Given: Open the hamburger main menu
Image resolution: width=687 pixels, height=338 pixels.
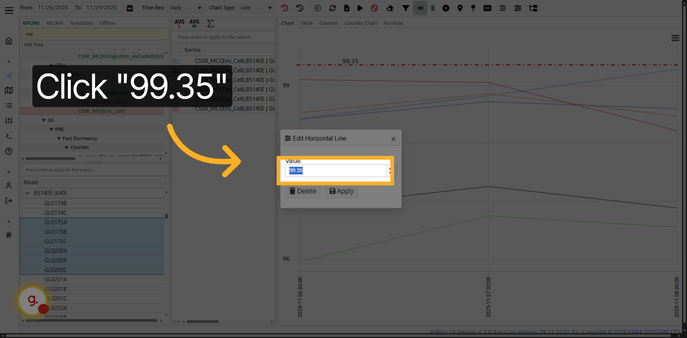Looking at the screenshot, I should pyautogui.click(x=9, y=10).
